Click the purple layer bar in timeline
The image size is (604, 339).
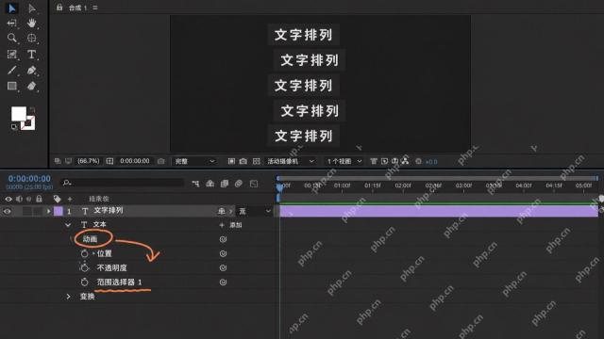439,211
